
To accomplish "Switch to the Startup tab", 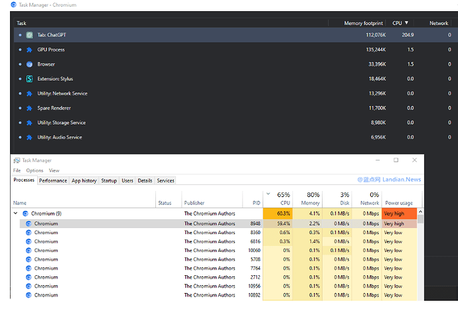I will pyautogui.click(x=109, y=180).
